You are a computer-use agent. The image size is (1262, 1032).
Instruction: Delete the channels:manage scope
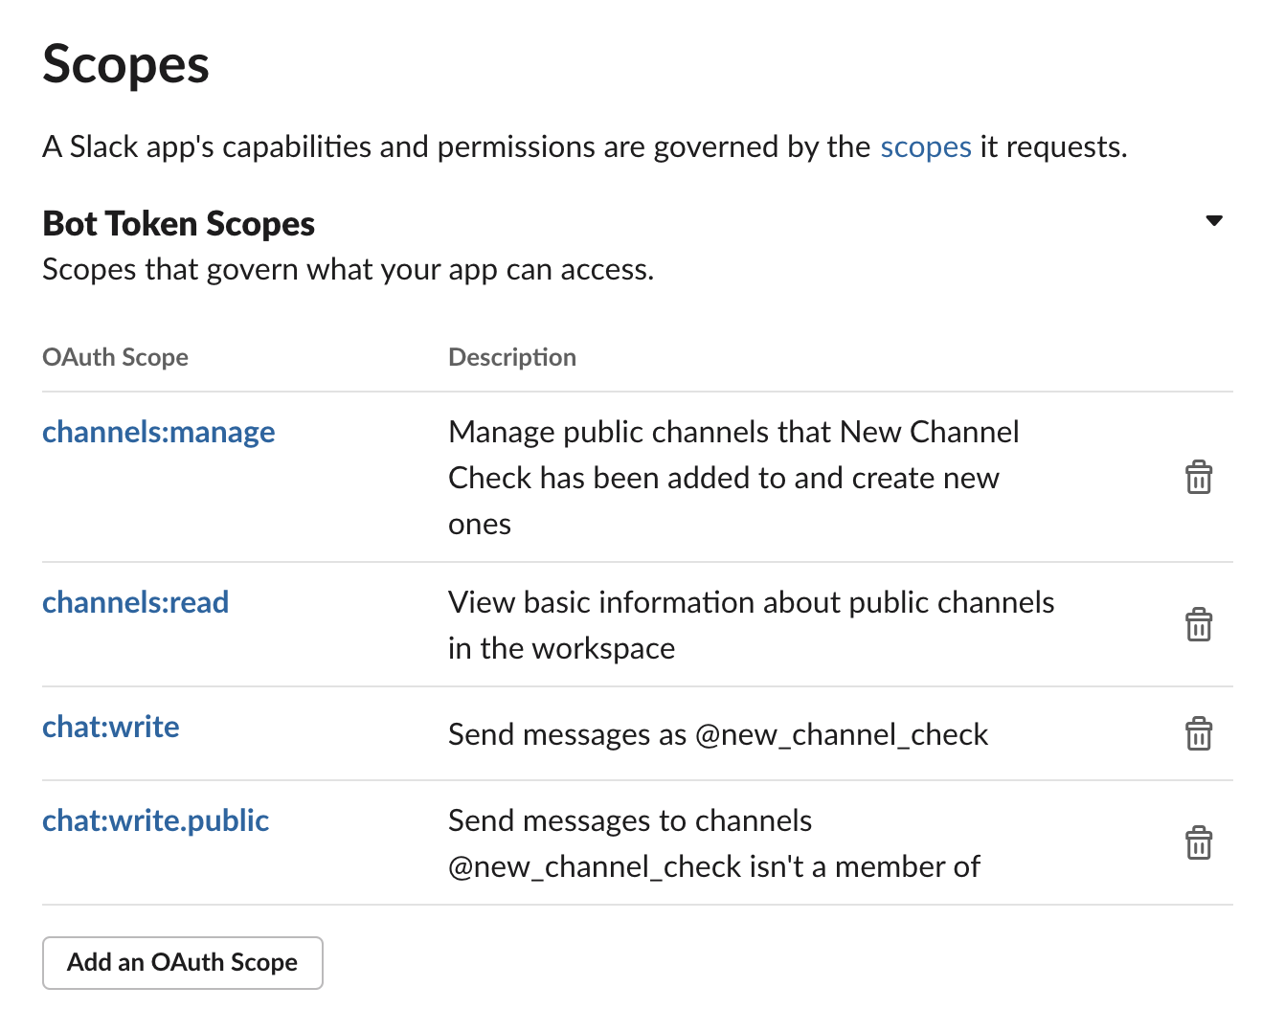(1199, 477)
